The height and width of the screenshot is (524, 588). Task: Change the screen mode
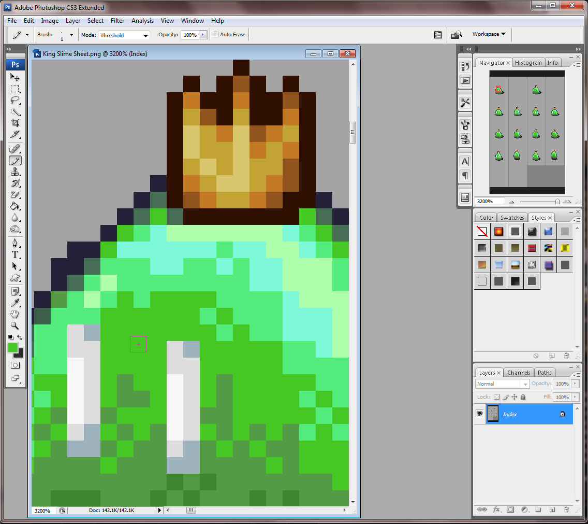[15, 378]
